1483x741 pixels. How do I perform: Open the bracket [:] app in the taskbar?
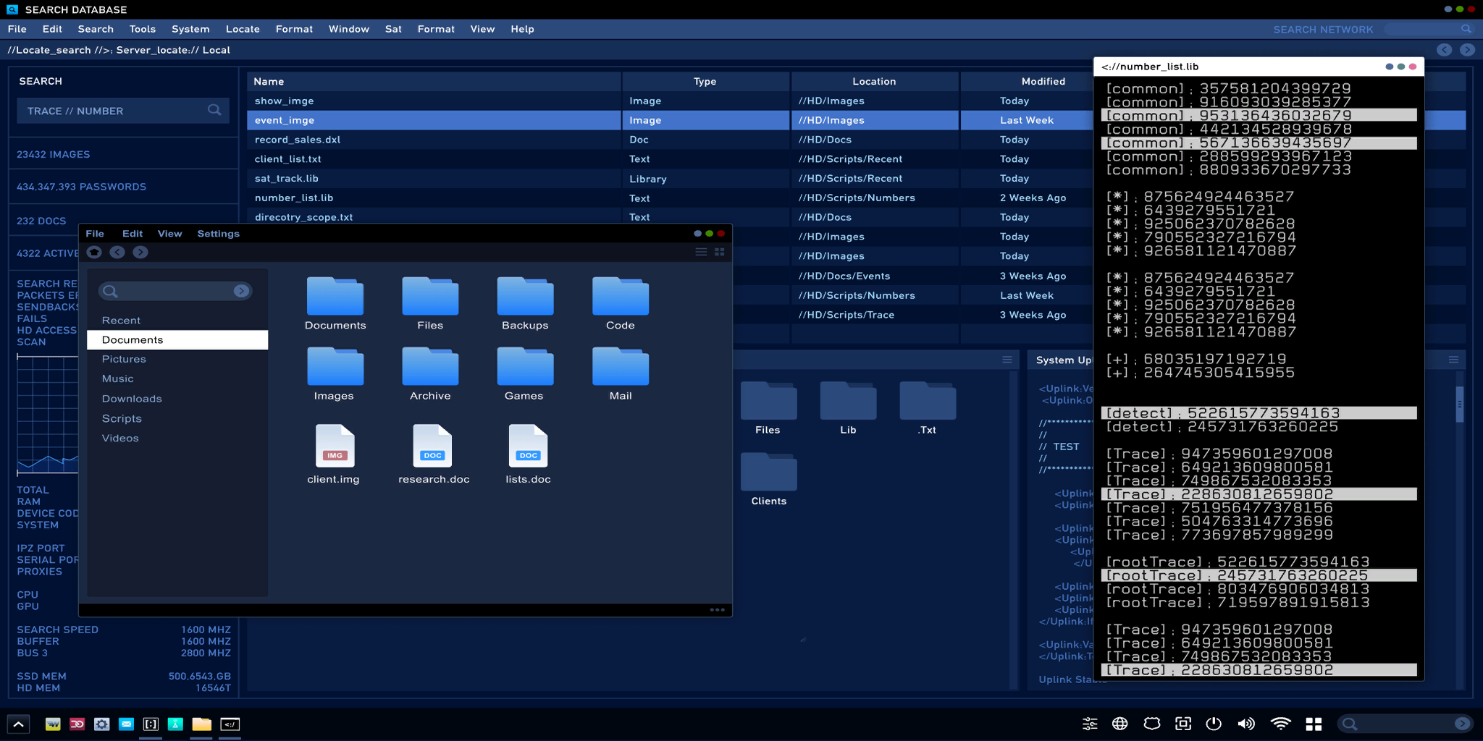151,724
